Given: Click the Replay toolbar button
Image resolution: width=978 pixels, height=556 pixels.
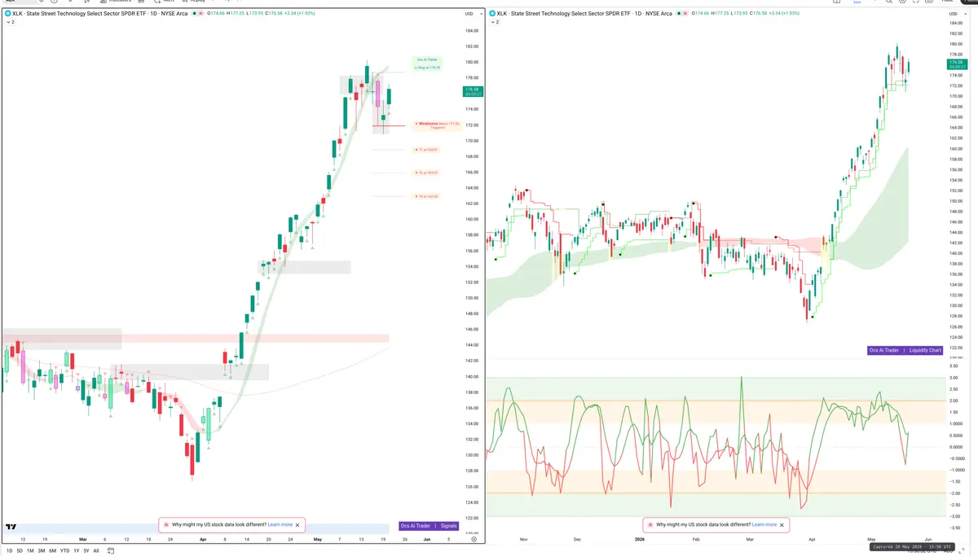Looking at the screenshot, I should 193,2.
